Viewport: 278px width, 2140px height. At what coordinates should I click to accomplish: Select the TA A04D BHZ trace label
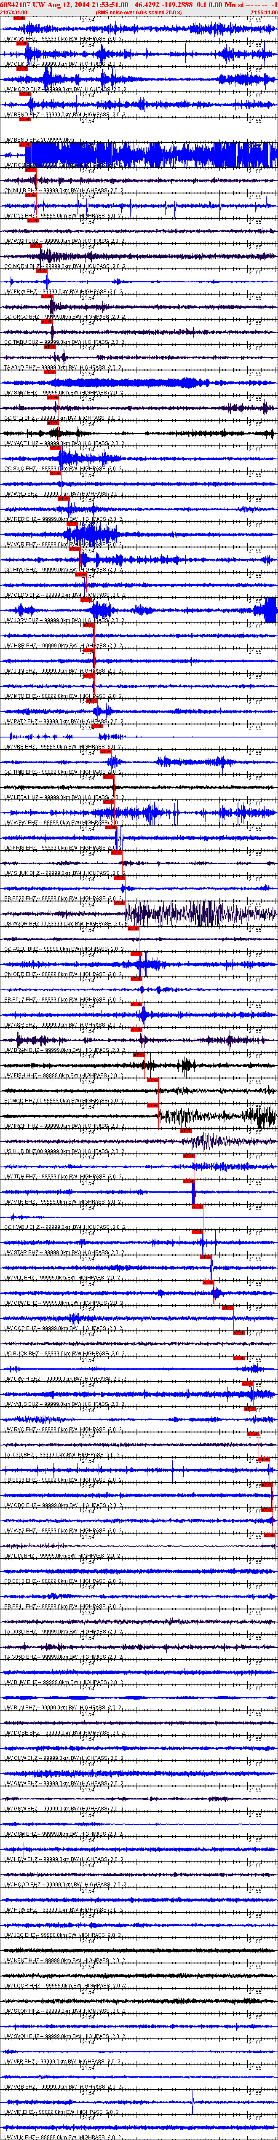tap(65, 367)
